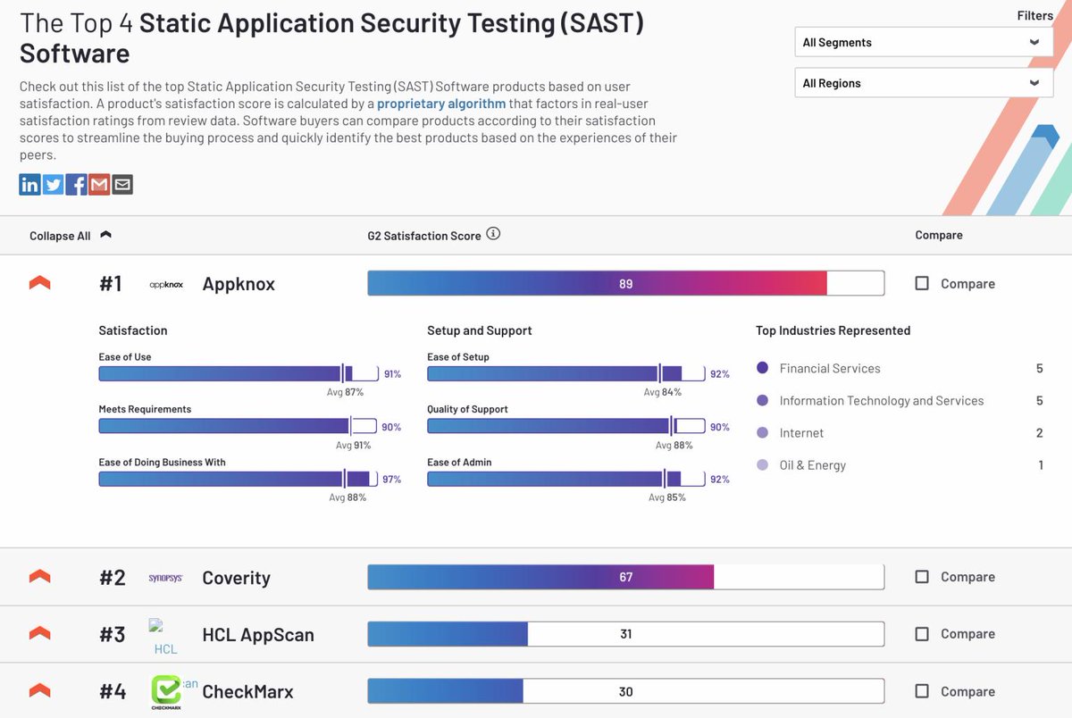Click the Coverity product name
This screenshot has width=1072, height=718.
click(x=236, y=578)
